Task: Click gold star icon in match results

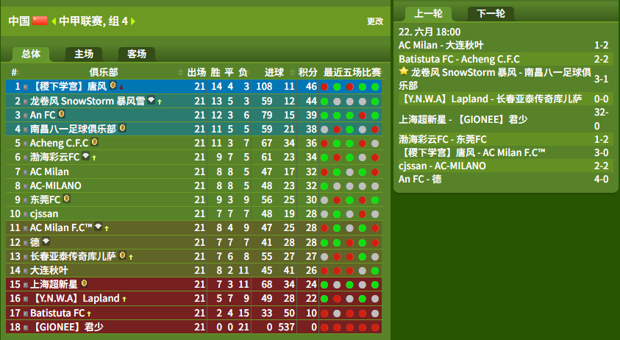Action: (x=403, y=71)
